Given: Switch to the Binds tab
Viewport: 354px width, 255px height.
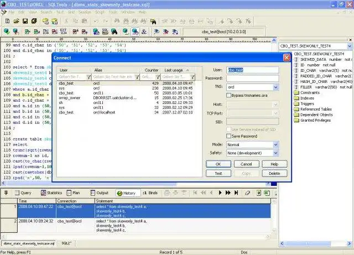Looking at the screenshot, I should (x=150, y=193).
